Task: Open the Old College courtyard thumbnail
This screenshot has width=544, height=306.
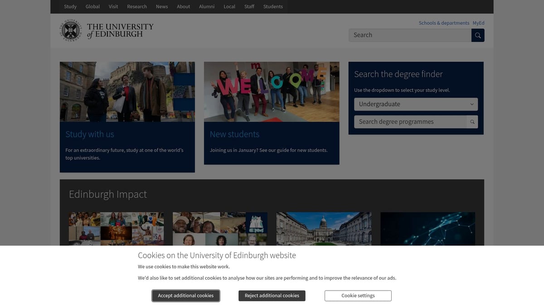Action: (324, 229)
